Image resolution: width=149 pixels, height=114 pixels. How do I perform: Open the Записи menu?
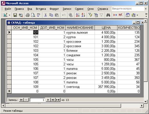67,9
